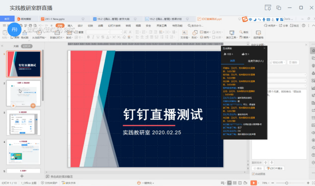Click the search command box

[x=195, y=26]
